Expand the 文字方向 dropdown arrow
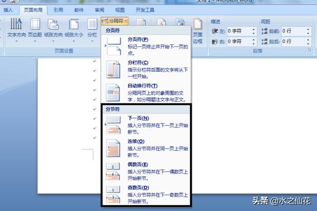This screenshot has width=317, height=211. point(16,41)
